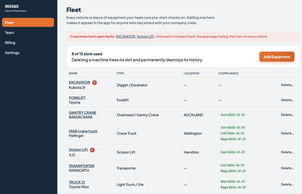The width and height of the screenshot is (302, 194).
Task: Click the HIAB crane truck Cert 2026-12-31 badge
Action: (x=233, y=128)
